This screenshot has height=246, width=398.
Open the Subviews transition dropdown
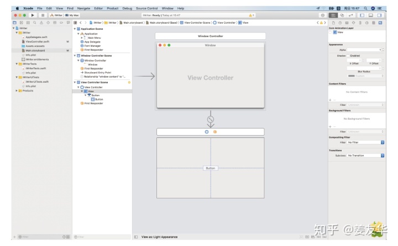pyautogui.click(x=365, y=156)
